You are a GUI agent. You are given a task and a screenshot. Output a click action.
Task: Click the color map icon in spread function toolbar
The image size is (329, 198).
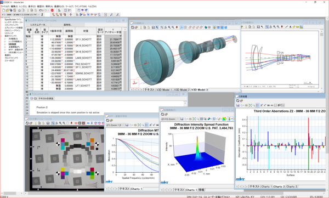click(224, 119)
